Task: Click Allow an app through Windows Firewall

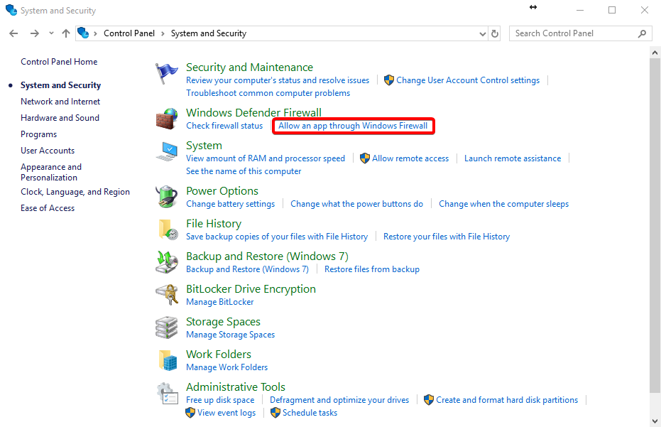Action: pos(353,126)
